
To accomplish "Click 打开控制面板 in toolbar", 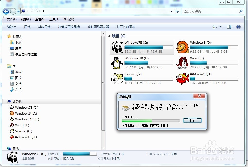I will [x=126, y=27].
